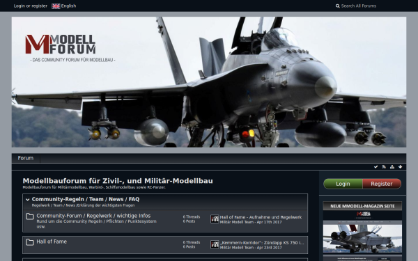The height and width of the screenshot is (261, 418).
Task: Collapse the Community-Regeln category chevron
Action: (27, 200)
